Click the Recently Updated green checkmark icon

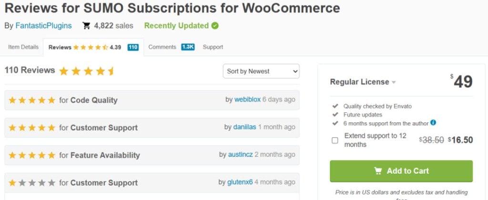(x=215, y=26)
